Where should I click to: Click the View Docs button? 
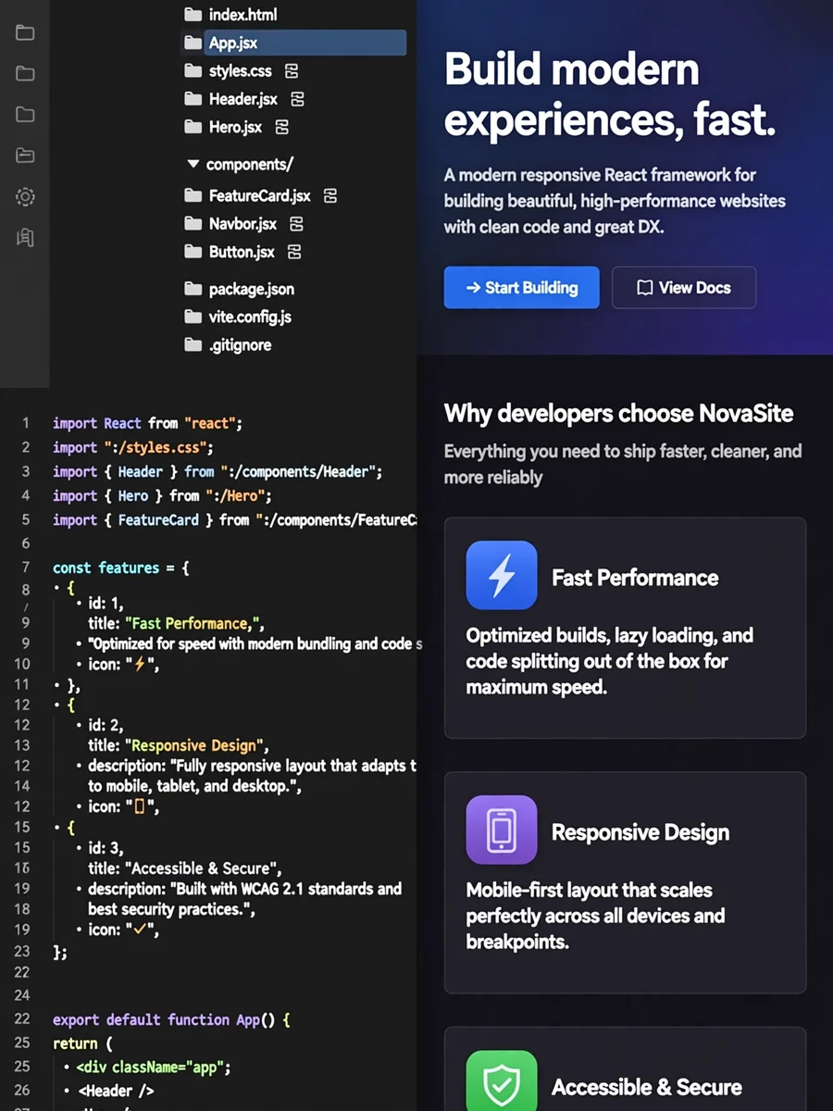(684, 288)
